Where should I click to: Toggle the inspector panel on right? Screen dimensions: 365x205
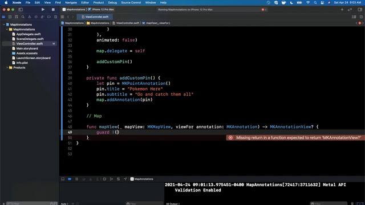point(360,10)
